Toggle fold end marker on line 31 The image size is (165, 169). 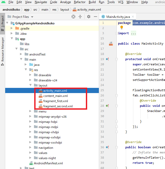(116, 121)
